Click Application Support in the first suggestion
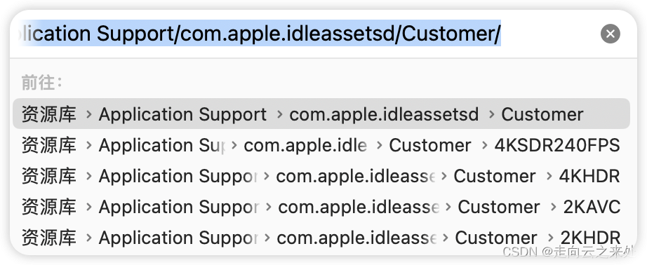647x265 pixels. click(182, 114)
